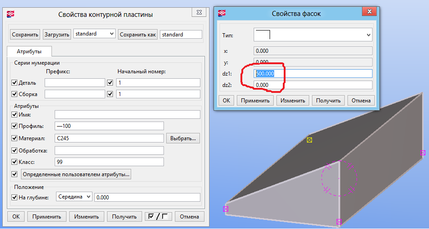Disable the На глубине checkbox

point(14,197)
